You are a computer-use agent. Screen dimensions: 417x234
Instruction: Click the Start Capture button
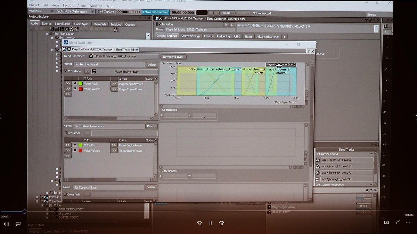pos(105,11)
